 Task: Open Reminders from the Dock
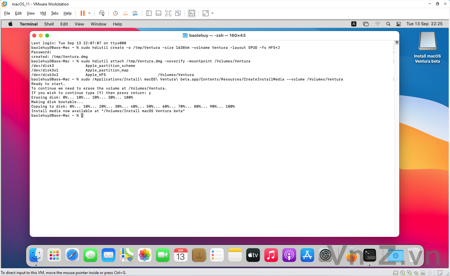click(217, 255)
